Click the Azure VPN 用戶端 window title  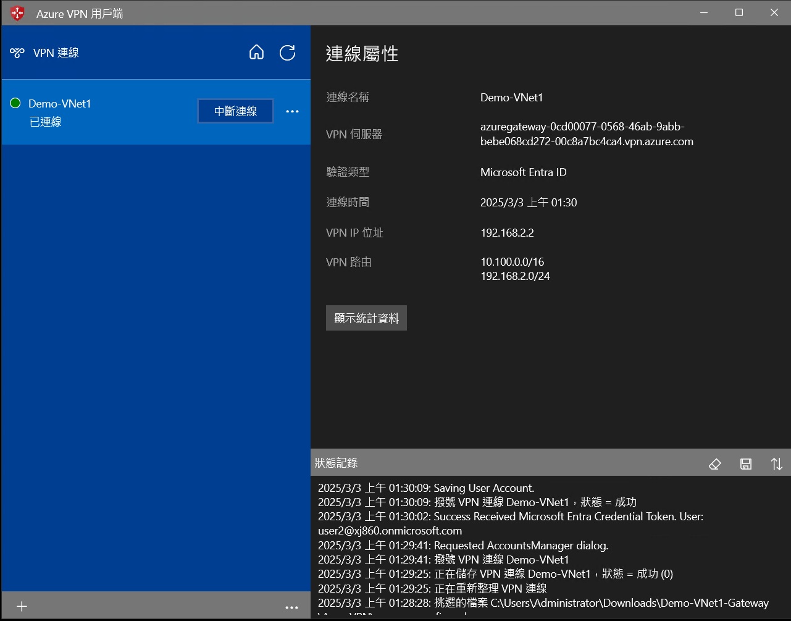click(80, 14)
